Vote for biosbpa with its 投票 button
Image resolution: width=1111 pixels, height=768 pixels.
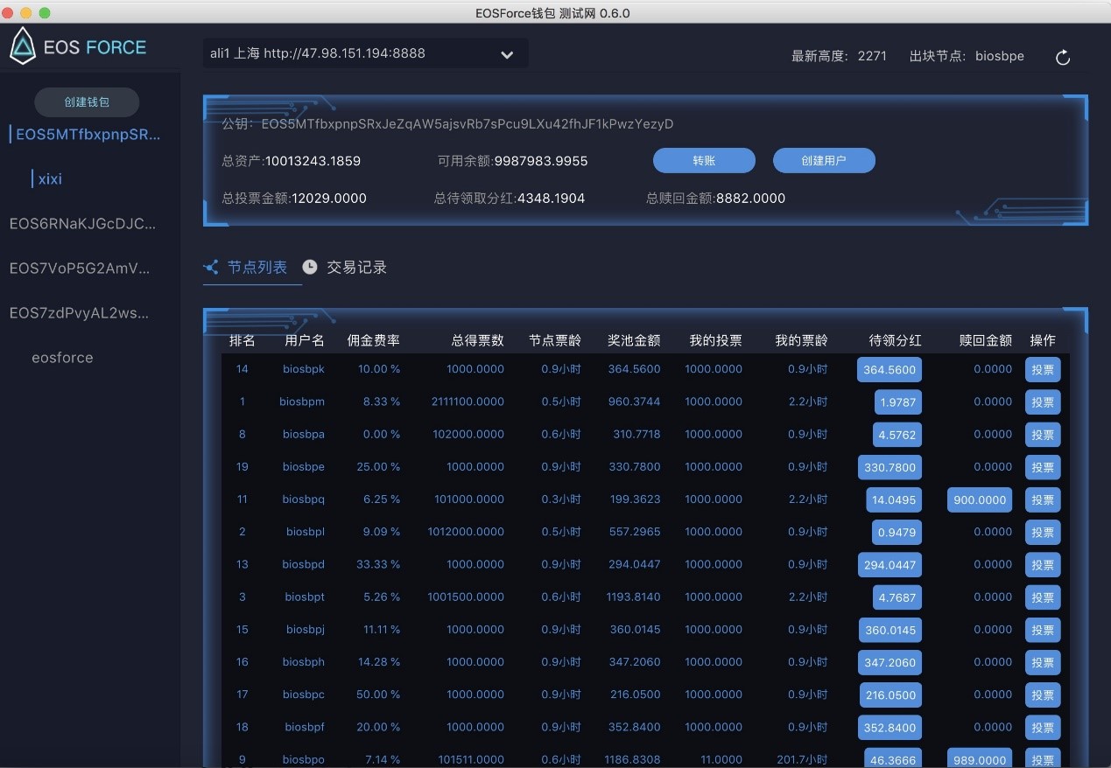1043,435
